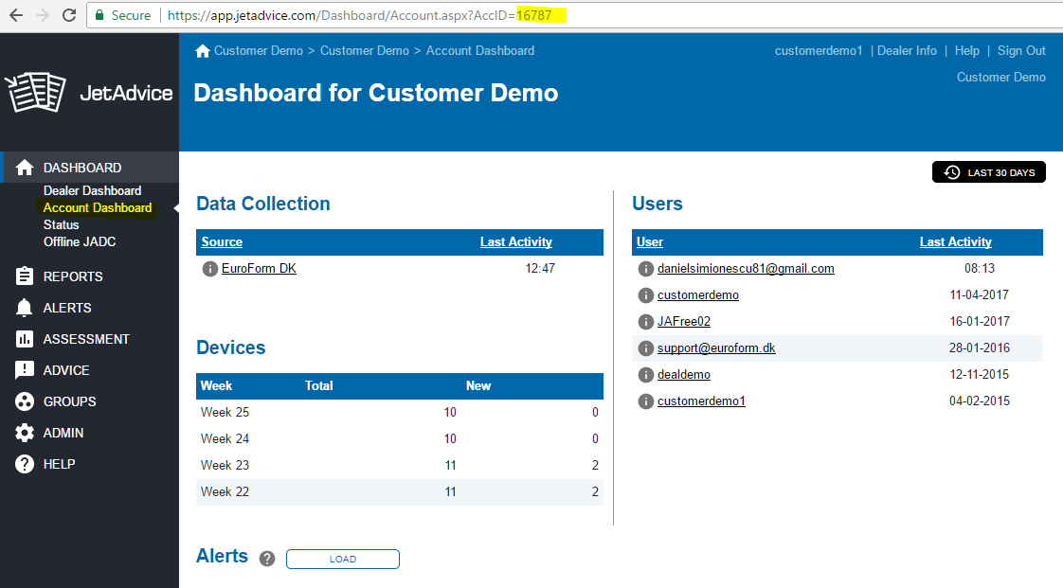Open the support@euroform.dk user link
Viewport: 1063px width, 588px height.
pyautogui.click(x=716, y=348)
